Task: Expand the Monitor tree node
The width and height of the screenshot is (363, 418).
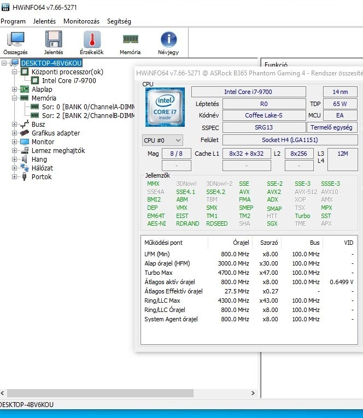Action: [x=14, y=142]
